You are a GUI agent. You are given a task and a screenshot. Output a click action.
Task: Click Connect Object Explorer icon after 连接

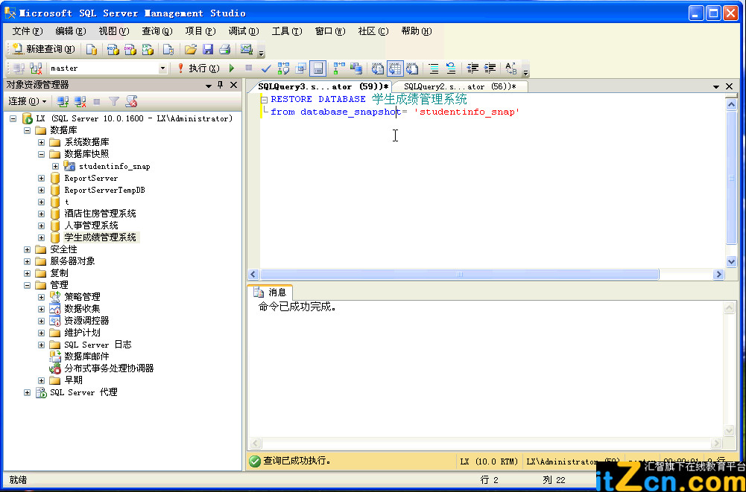tap(63, 101)
